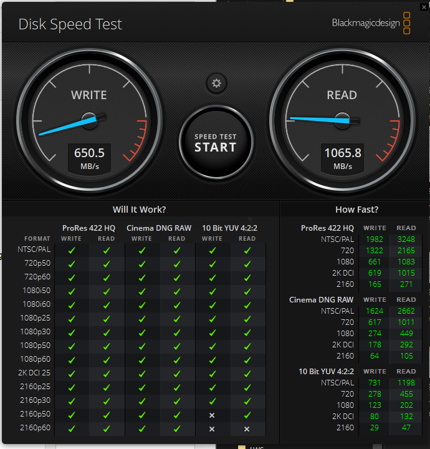Open settings via the gear icon
The image size is (430, 449).
pyautogui.click(x=216, y=84)
